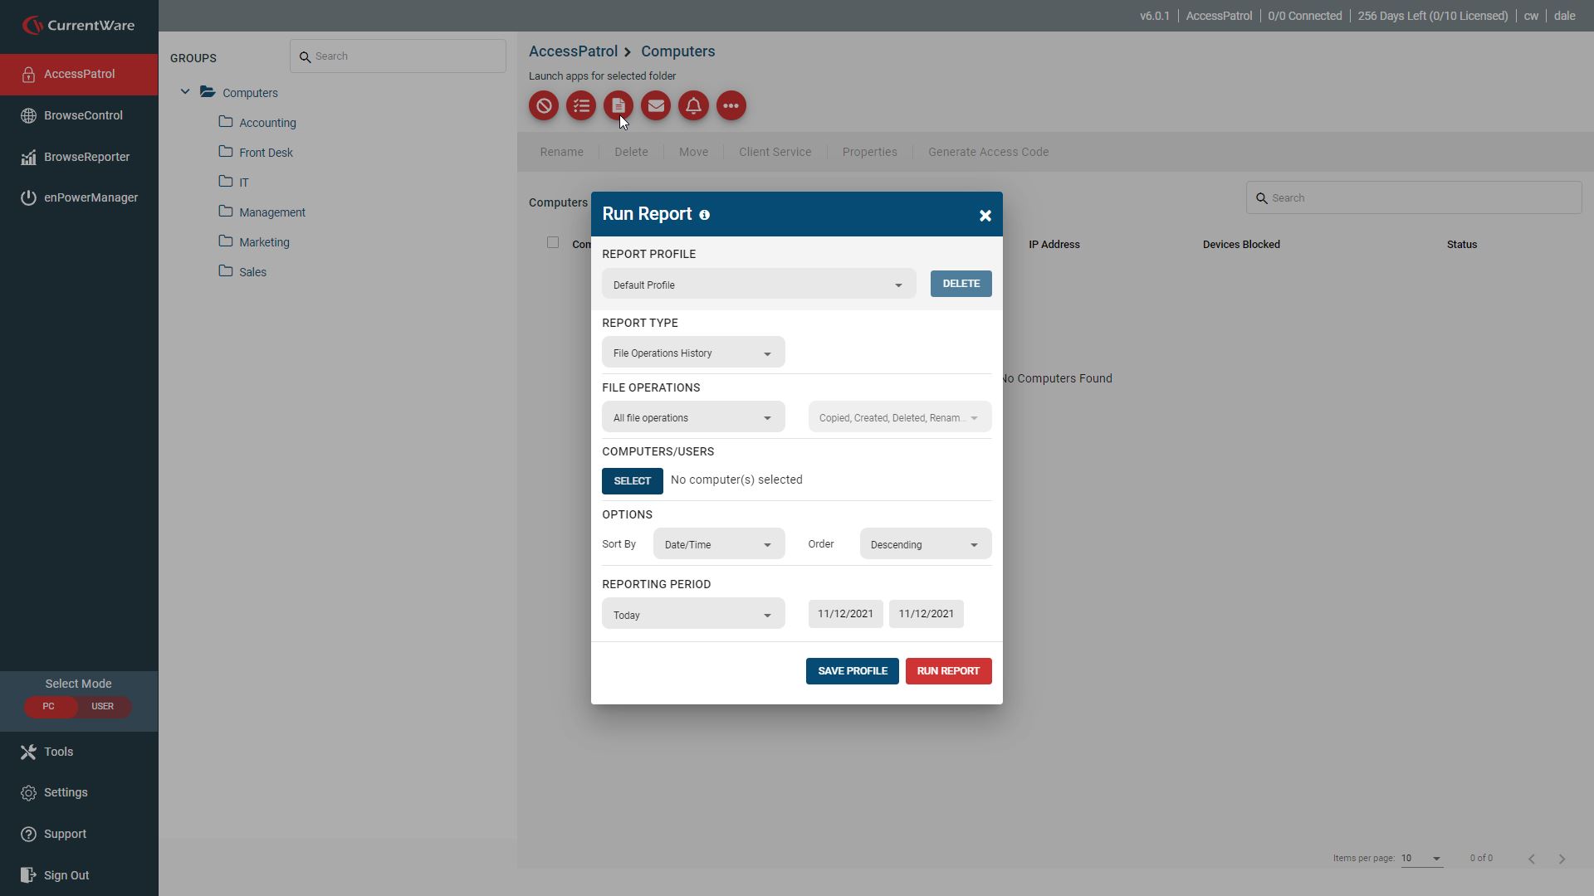Click Rename in the action bar
The image size is (1594, 896).
[x=561, y=152]
